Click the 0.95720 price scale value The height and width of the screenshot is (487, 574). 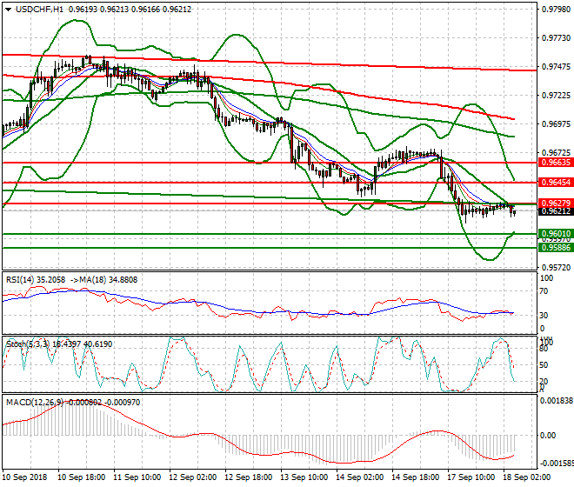(556, 268)
